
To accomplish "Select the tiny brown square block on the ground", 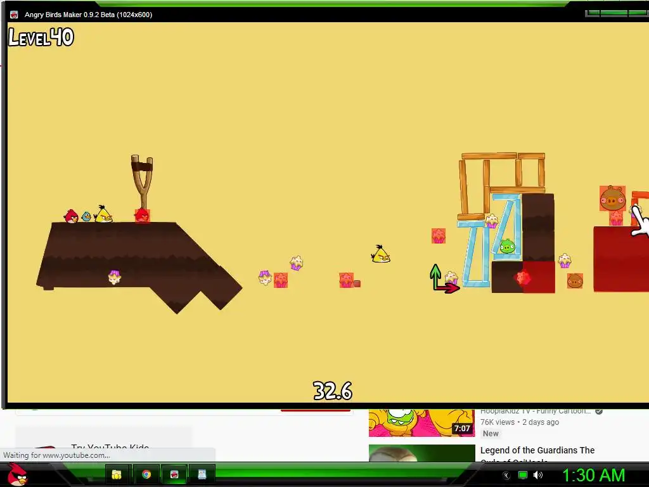I will [x=357, y=283].
